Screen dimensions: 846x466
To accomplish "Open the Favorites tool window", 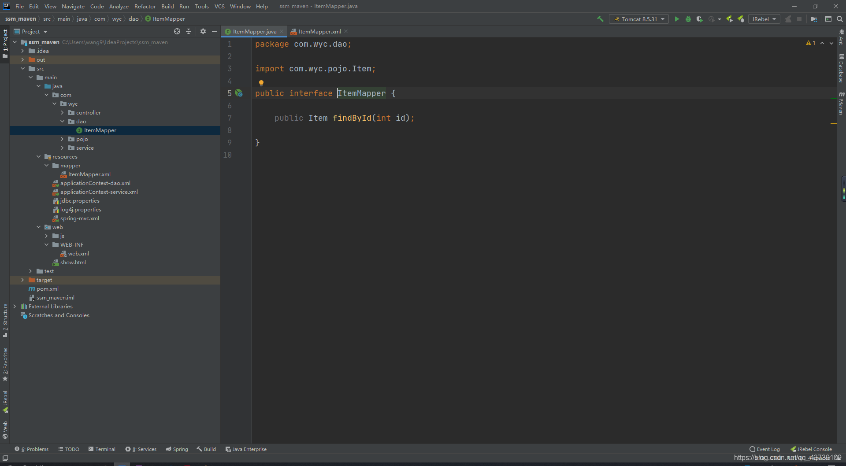I will [x=5, y=364].
